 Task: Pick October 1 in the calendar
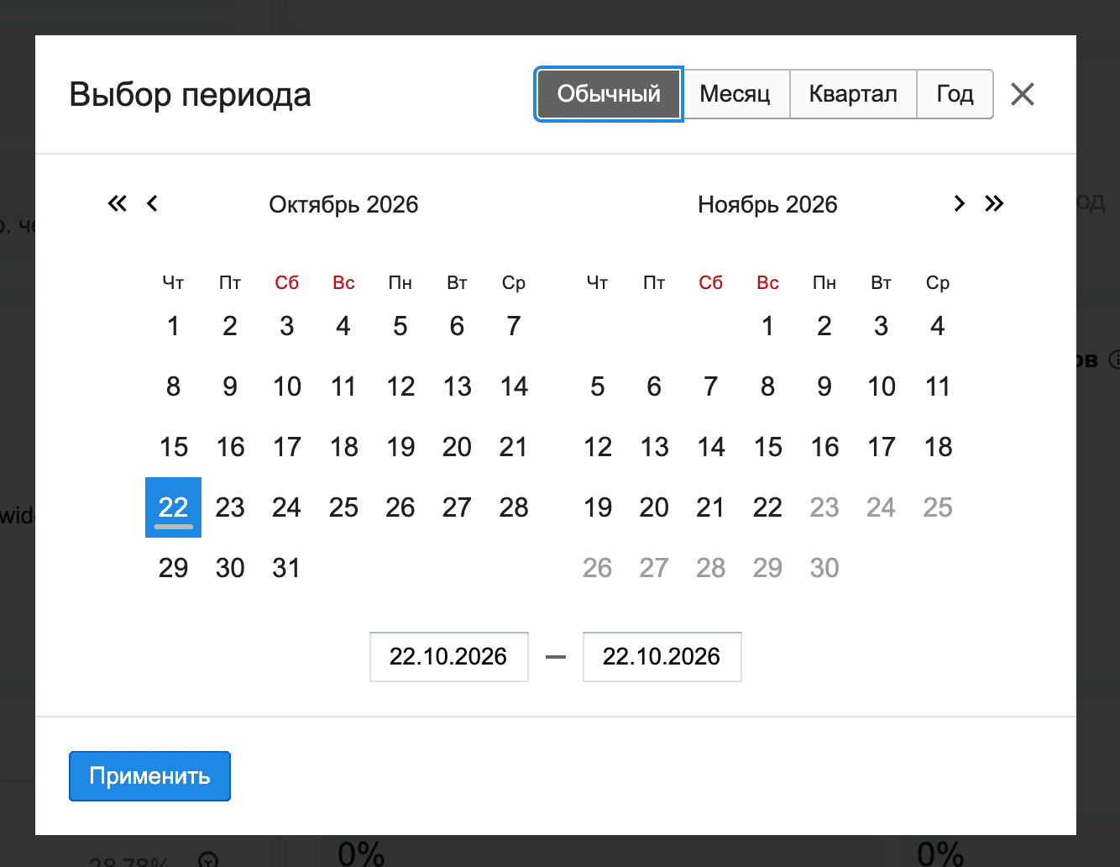click(x=173, y=326)
